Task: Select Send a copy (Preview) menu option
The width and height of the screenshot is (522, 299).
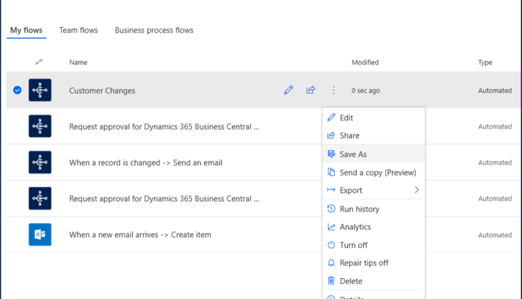Action: click(x=377, y=172)
